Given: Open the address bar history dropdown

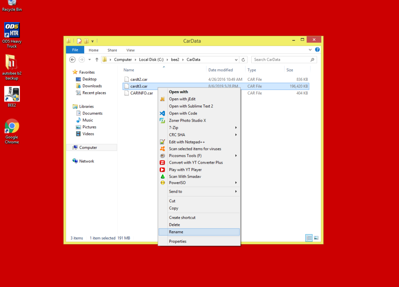Looking at the screenshot, I should pos(235,59).
